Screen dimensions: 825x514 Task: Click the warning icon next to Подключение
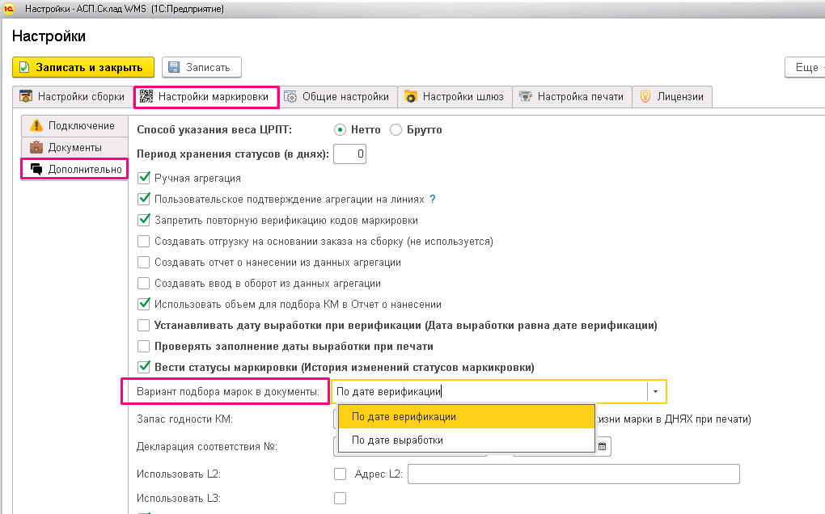(36, 125)
